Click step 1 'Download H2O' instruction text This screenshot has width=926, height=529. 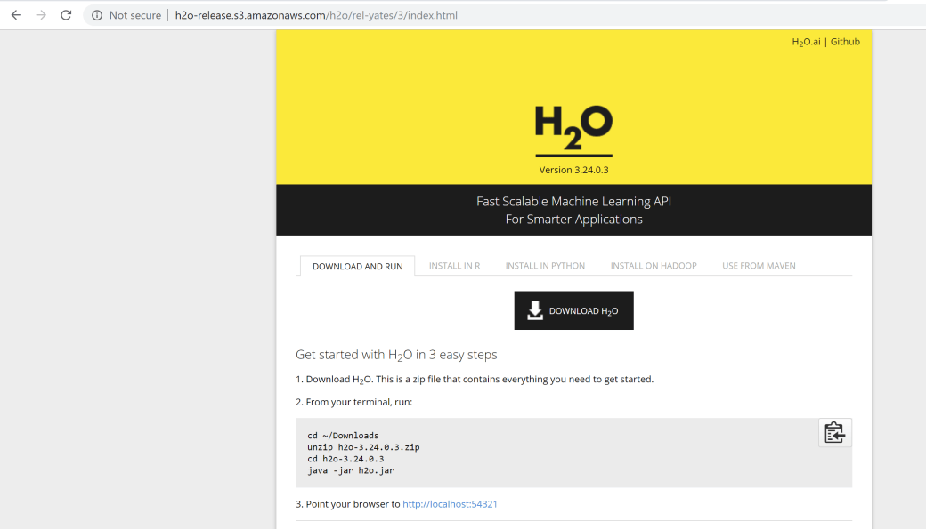(475, 380)
